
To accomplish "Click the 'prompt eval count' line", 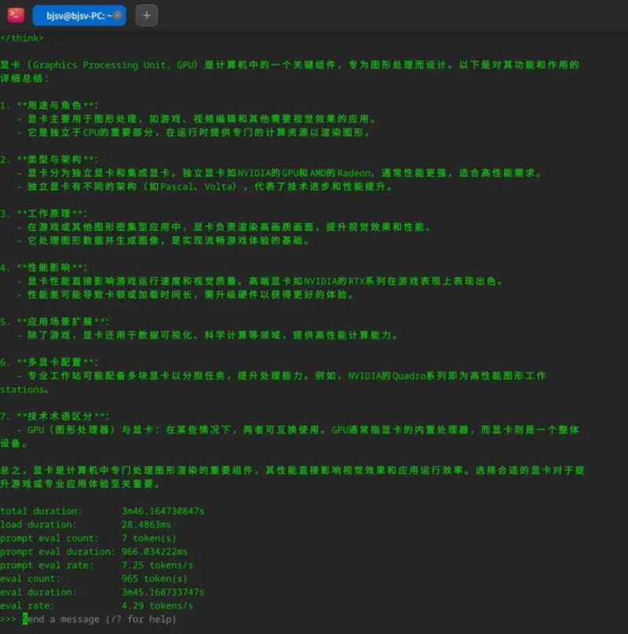I will 88,538.
